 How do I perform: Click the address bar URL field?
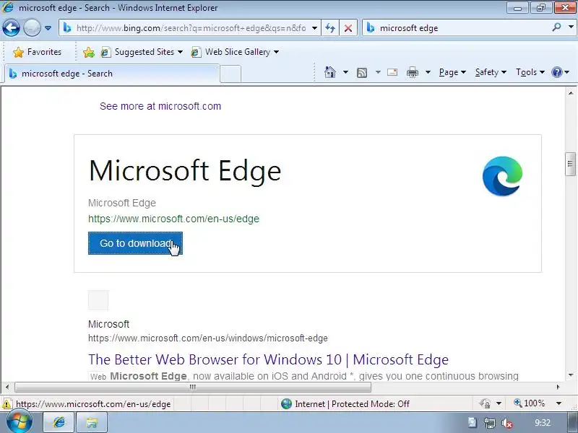coord(191,28)
